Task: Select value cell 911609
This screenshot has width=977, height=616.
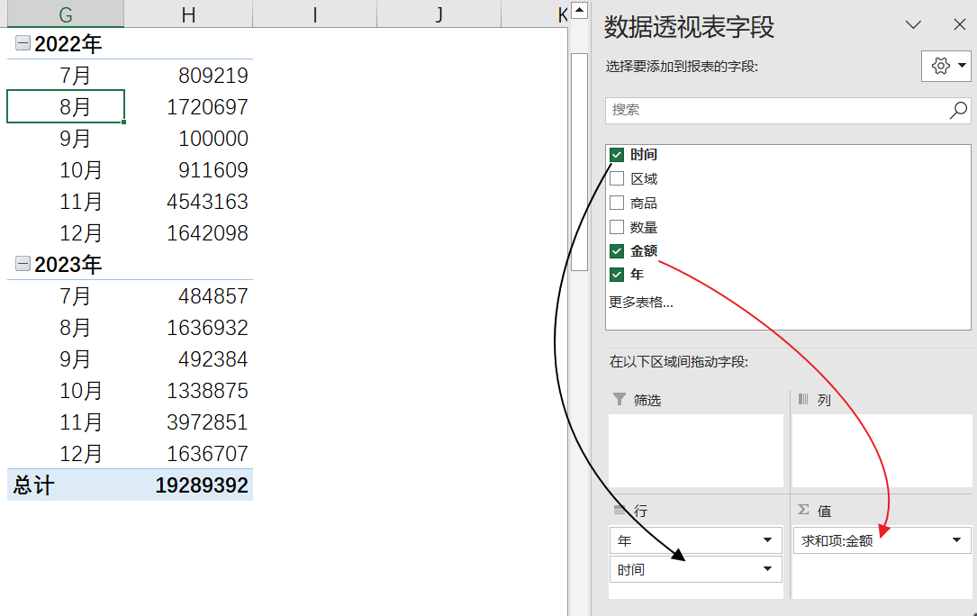Action: (x=189, y=169)
